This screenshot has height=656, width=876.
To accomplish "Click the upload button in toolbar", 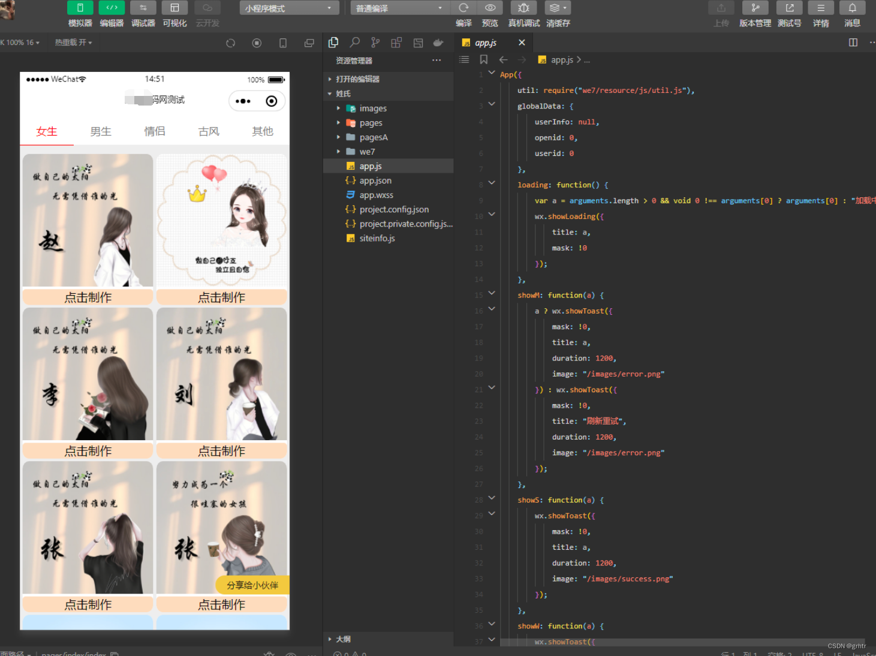I will [721, 8].
